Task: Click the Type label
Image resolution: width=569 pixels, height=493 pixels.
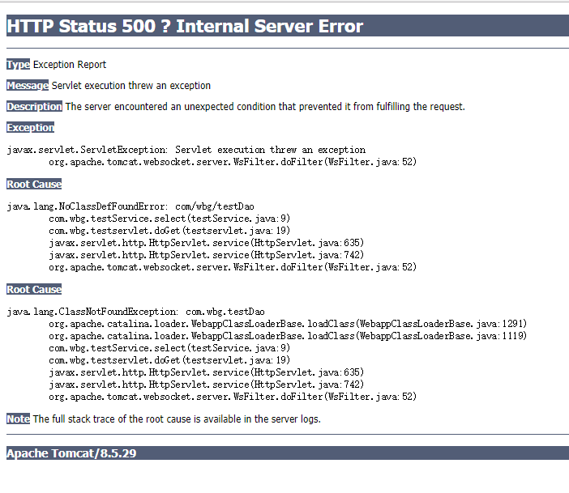Action: 18,65
